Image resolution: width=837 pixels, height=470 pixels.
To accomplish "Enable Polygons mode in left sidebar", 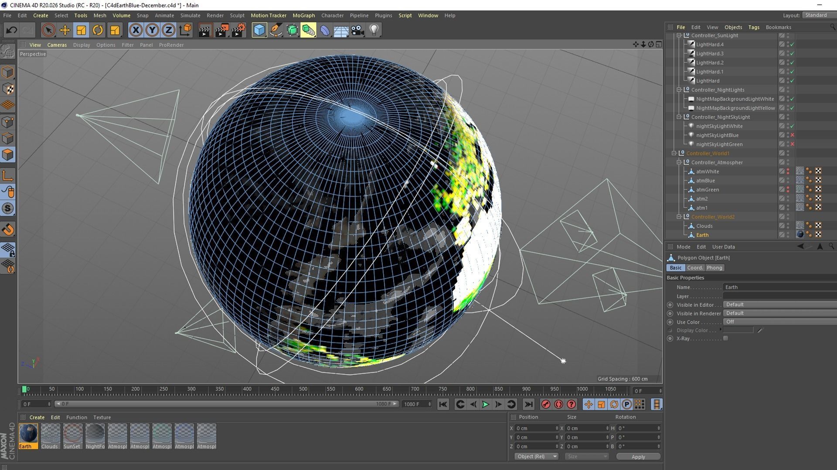I will click(8, 155).
